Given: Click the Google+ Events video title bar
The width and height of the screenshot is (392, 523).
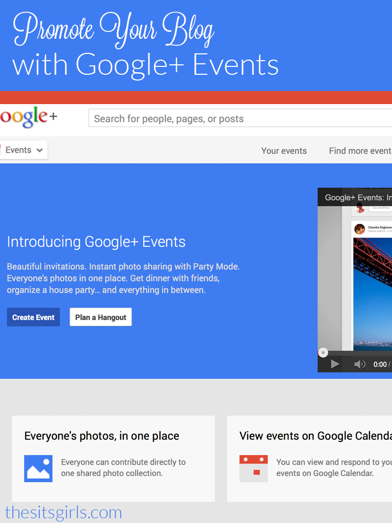Looking at the screenshot, I should tap(355, 197).
